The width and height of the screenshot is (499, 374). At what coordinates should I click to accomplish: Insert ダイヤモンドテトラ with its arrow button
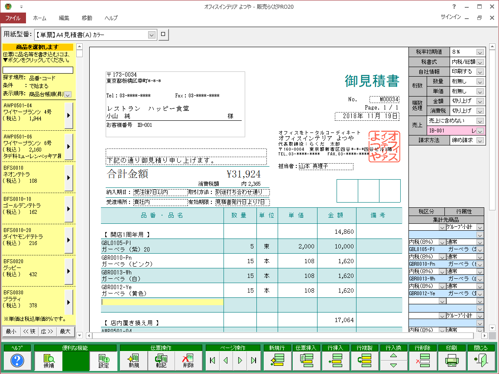click(68, 240)
